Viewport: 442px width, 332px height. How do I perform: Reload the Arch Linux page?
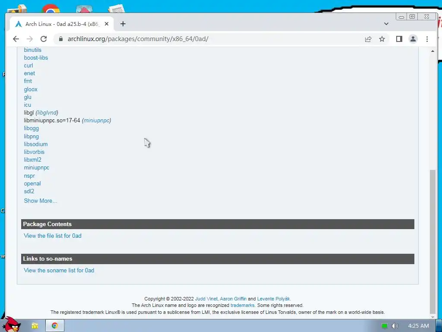tap(44, 39)
